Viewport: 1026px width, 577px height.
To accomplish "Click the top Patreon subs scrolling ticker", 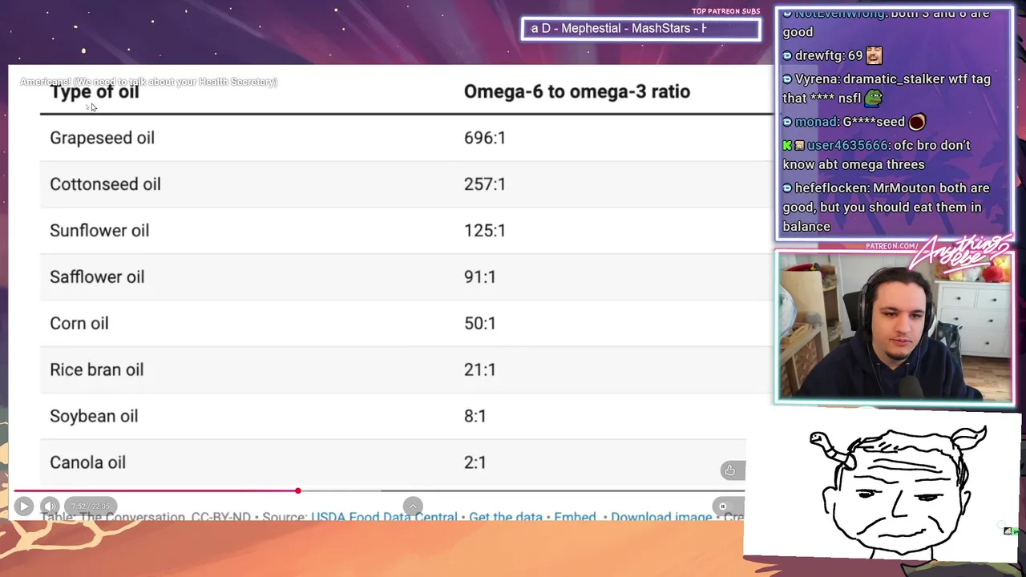I will tap(640, 29).
